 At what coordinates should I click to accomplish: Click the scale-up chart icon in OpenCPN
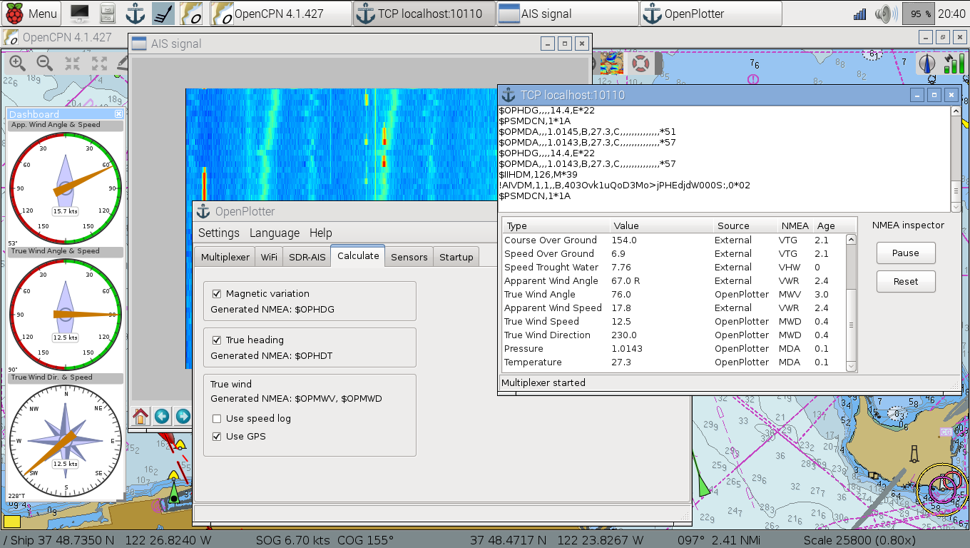[x=99, y=63]
